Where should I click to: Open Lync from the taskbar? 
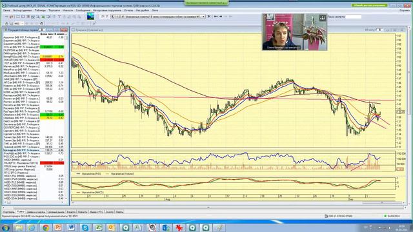point(165,227)
